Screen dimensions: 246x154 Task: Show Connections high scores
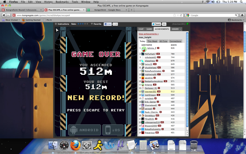click(175, 41)
